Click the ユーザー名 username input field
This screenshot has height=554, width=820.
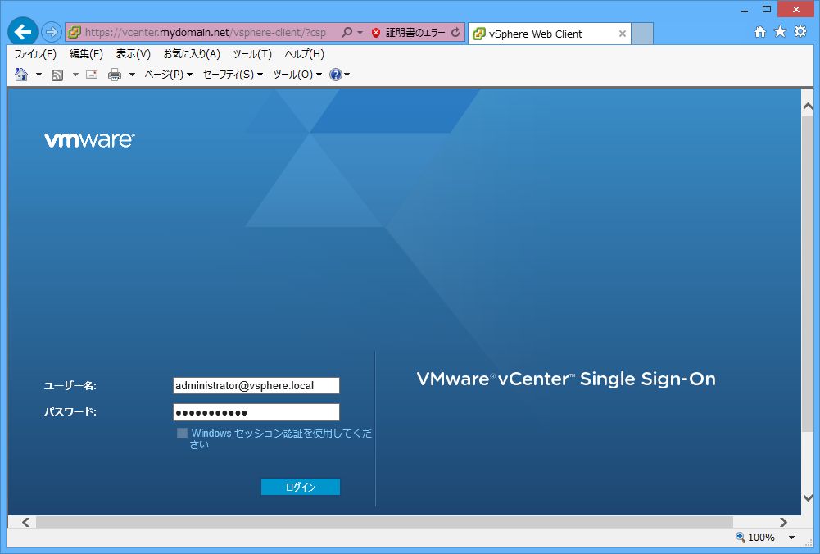coord(256,385)
